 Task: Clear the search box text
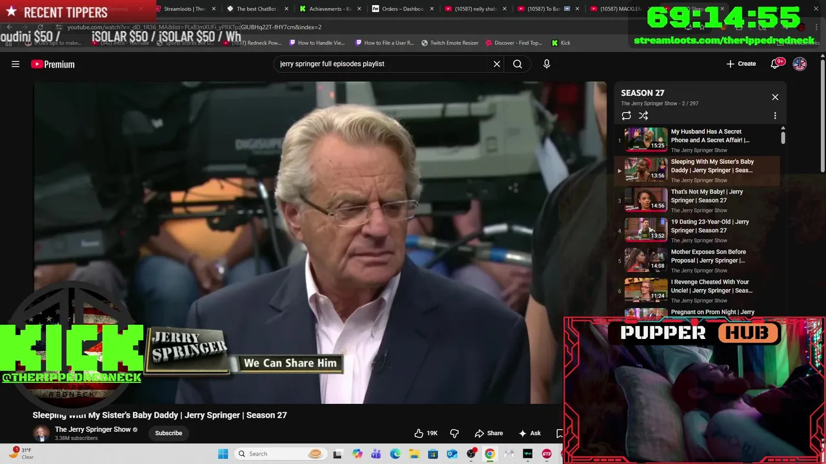pyautogui.click(x=497, y=64)
